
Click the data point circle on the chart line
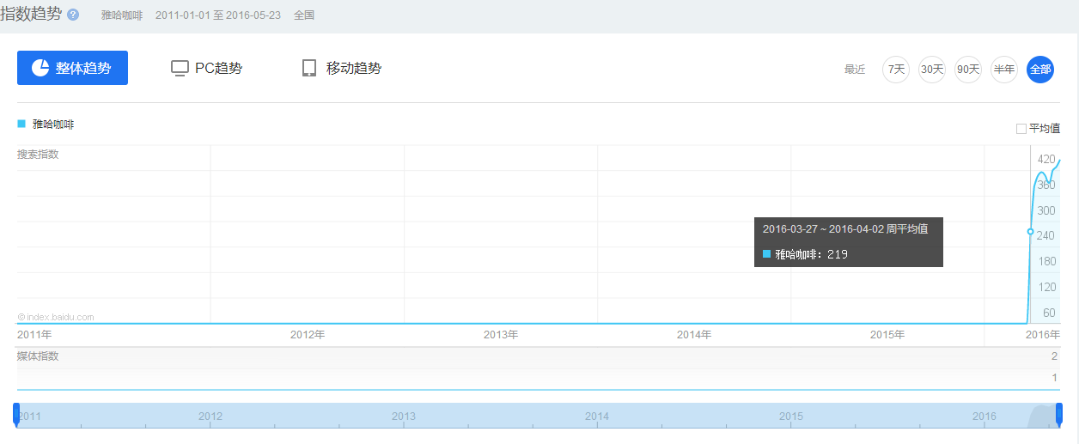click(1030, 231)
